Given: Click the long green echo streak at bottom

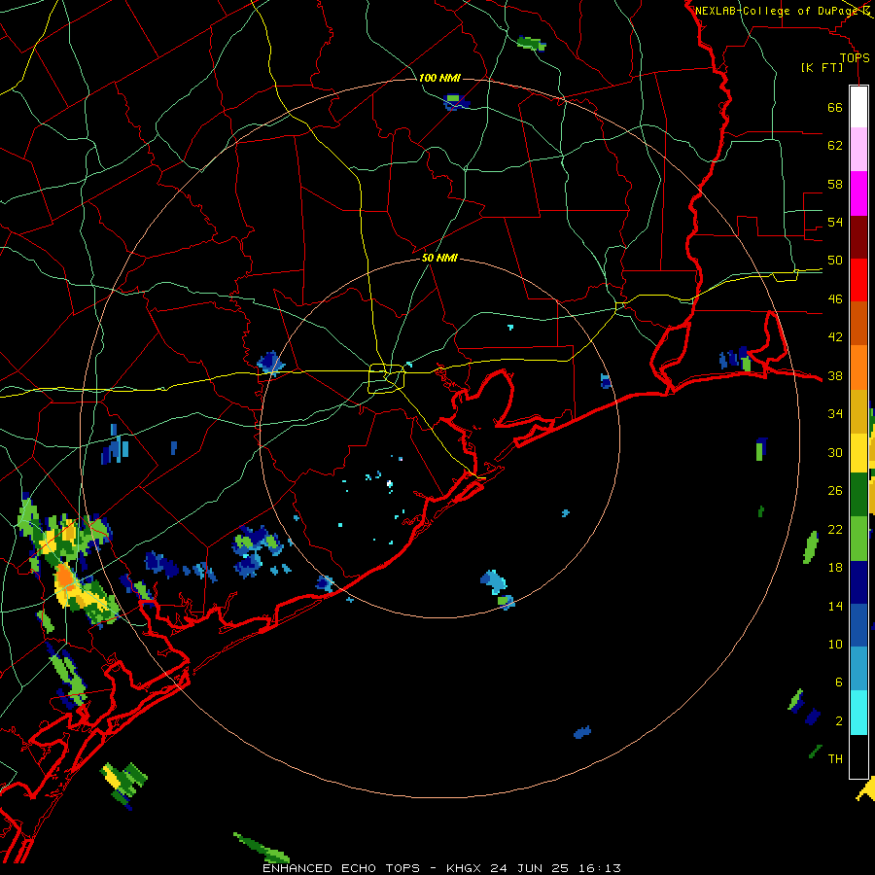Looking at the screenshot, I should [262, 848].
